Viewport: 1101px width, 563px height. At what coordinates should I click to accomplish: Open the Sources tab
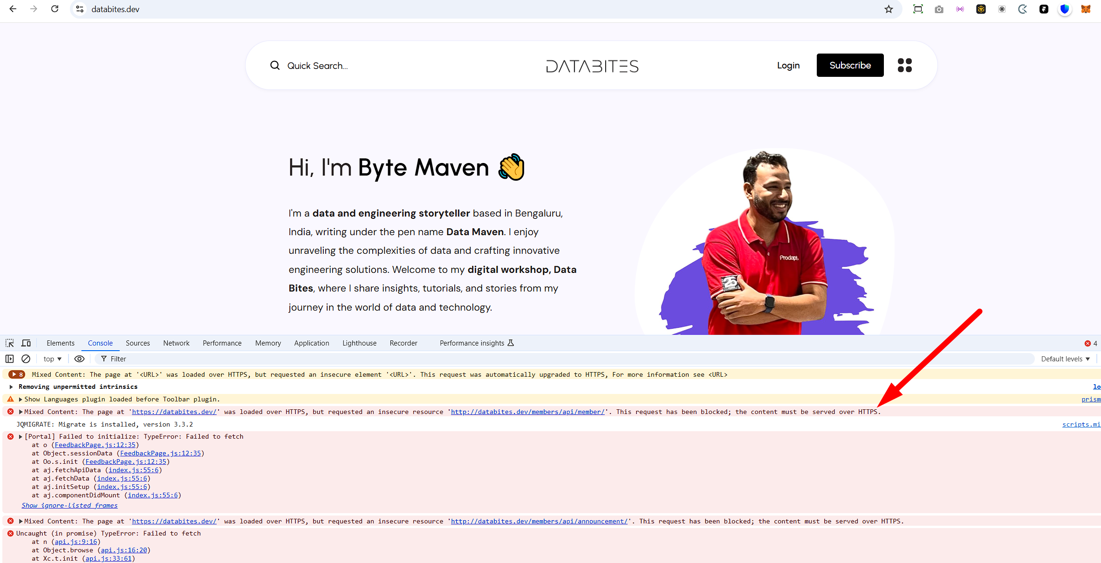click(x=138, y=343)
